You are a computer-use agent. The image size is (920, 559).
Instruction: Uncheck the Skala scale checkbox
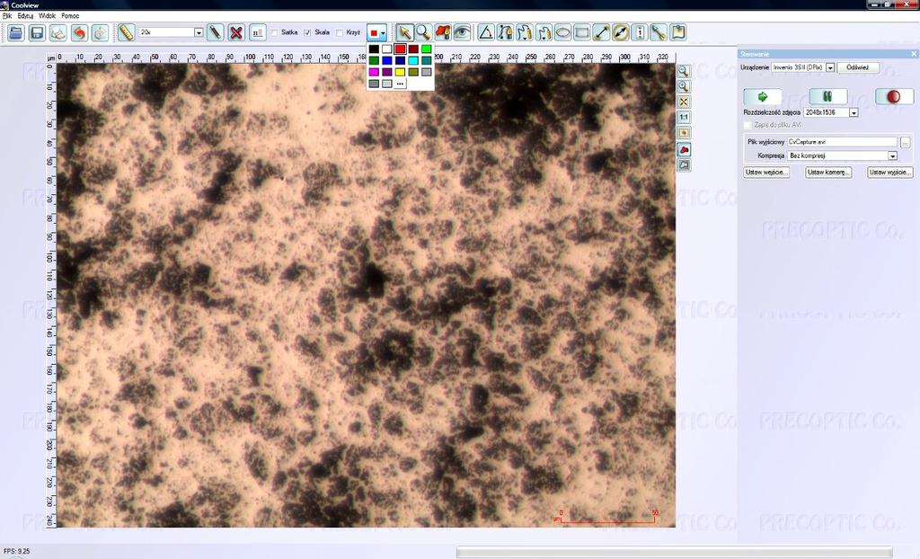pos(307,33)
